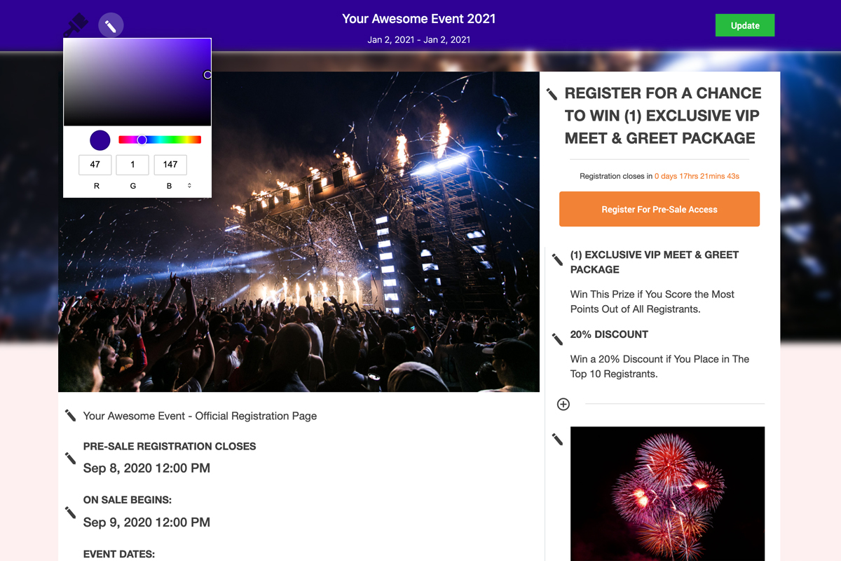Click the fireworks thumbnail image

[667, 494]
